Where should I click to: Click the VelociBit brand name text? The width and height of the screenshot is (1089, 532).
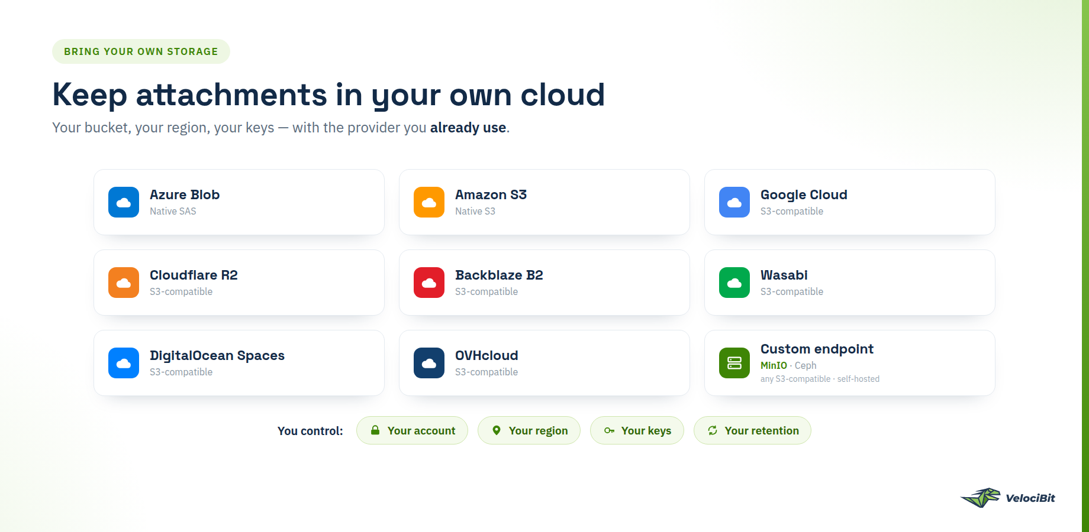1030,498
